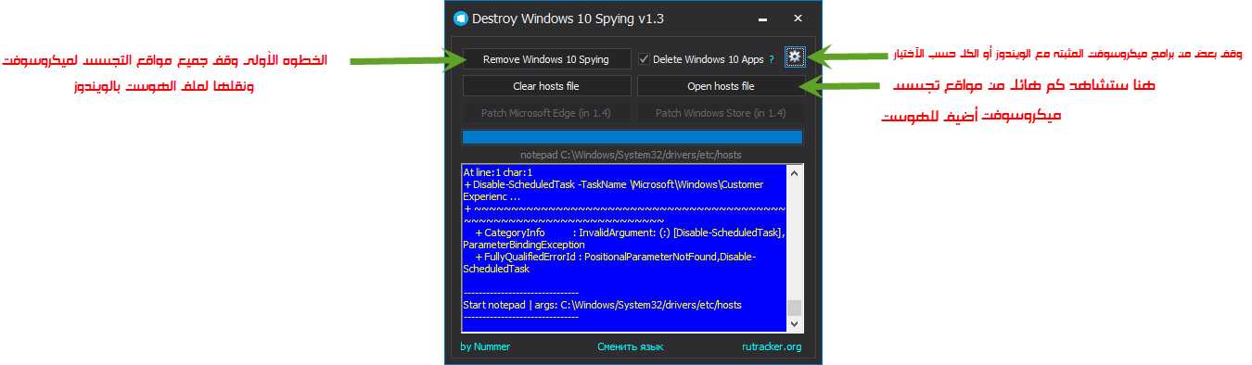Click 'FullyQualifiedErrorId' log line
This screenshot has height=365, width=1252.
coord(609,262)
